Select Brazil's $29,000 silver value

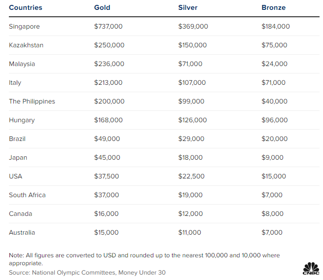[191, 139]
